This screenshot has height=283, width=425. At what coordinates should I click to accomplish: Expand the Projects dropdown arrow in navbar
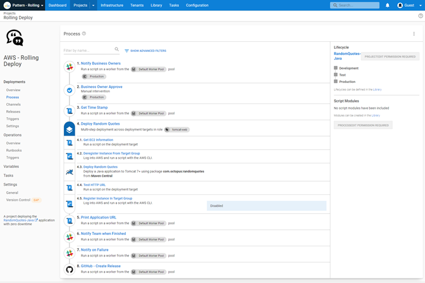93,5
